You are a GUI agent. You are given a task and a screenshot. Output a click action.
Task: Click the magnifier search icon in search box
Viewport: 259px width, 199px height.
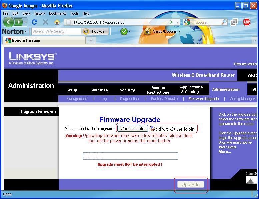(224, 22)
